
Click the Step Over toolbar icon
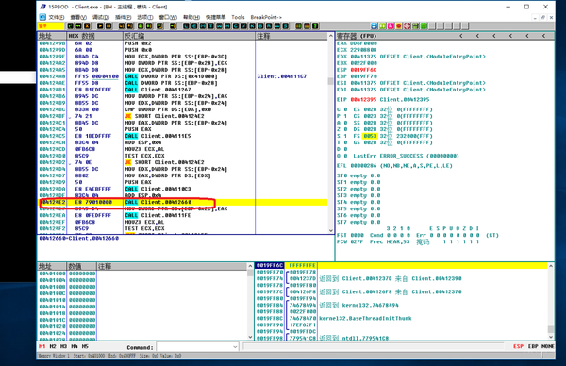(130, 26)
